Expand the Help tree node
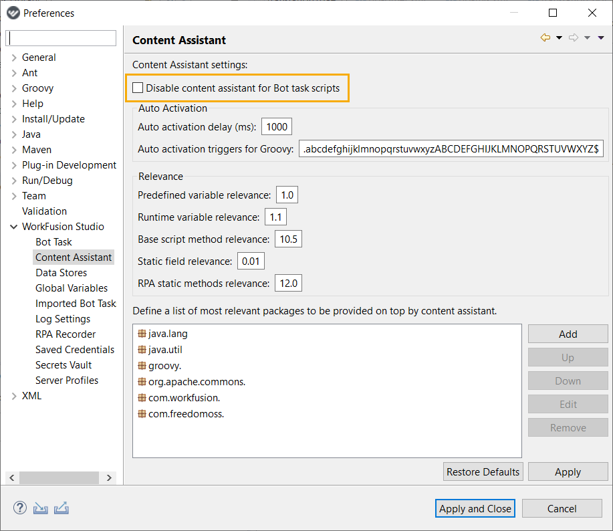The height and width of the screenshot is (531, 613). point(14,104)
